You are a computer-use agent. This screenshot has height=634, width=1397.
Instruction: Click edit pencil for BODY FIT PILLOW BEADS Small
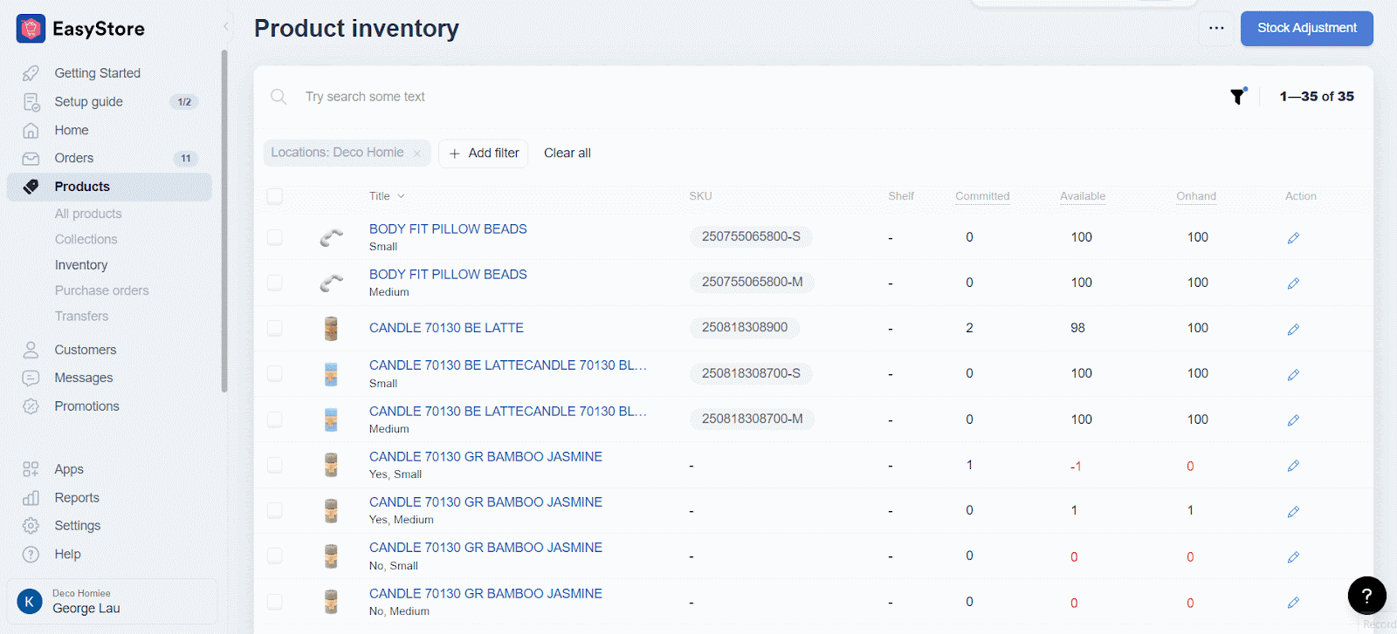(1293, 238)
